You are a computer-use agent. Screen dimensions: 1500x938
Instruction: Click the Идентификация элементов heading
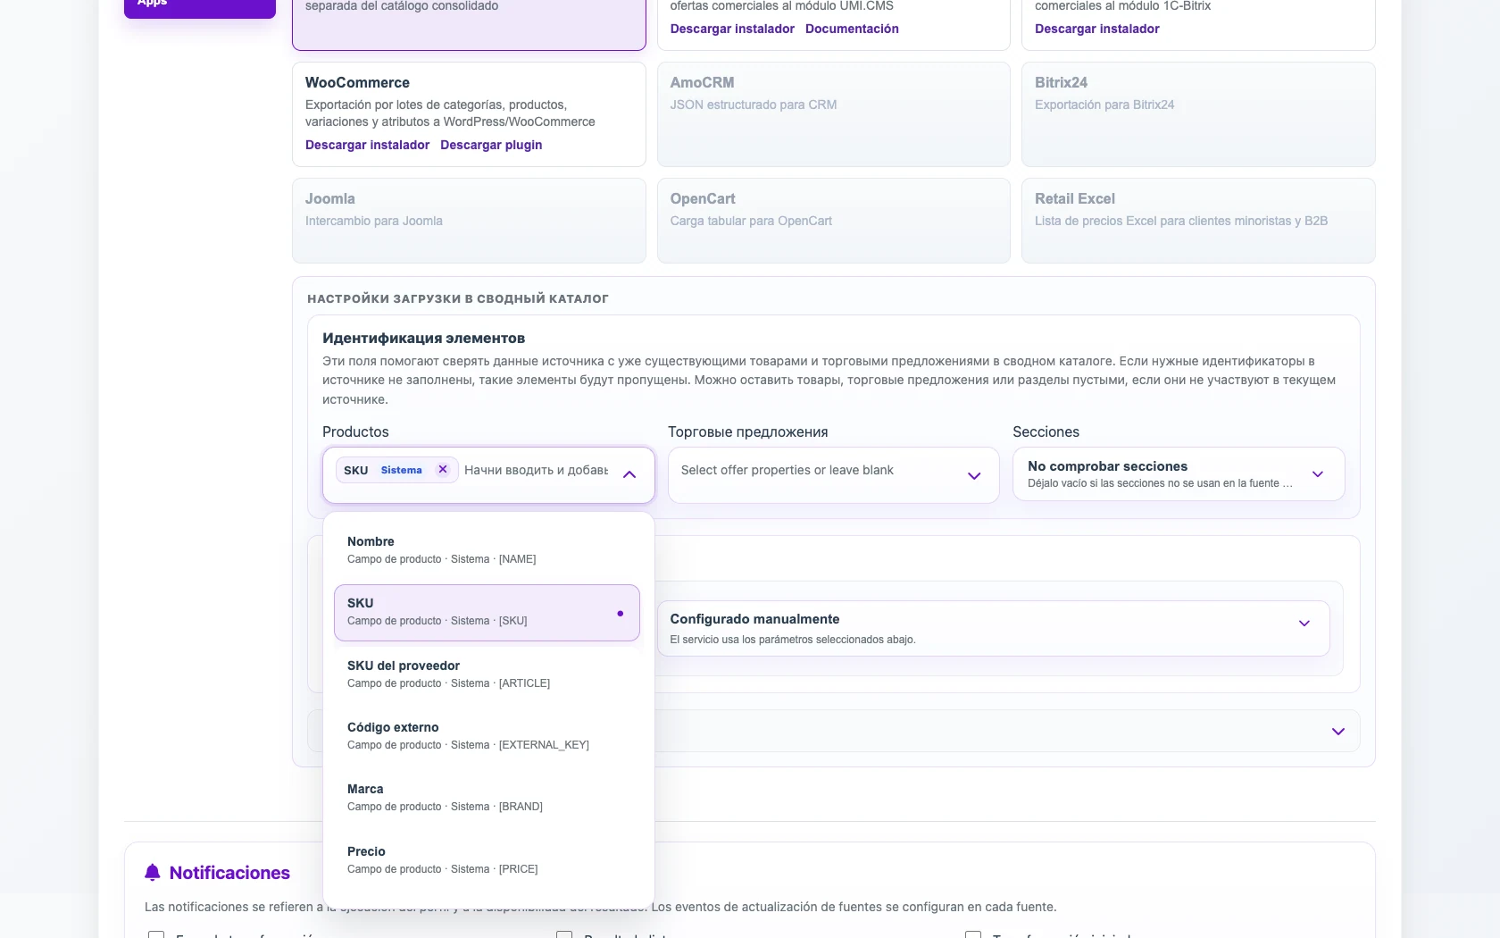click(x=423, y=338)
